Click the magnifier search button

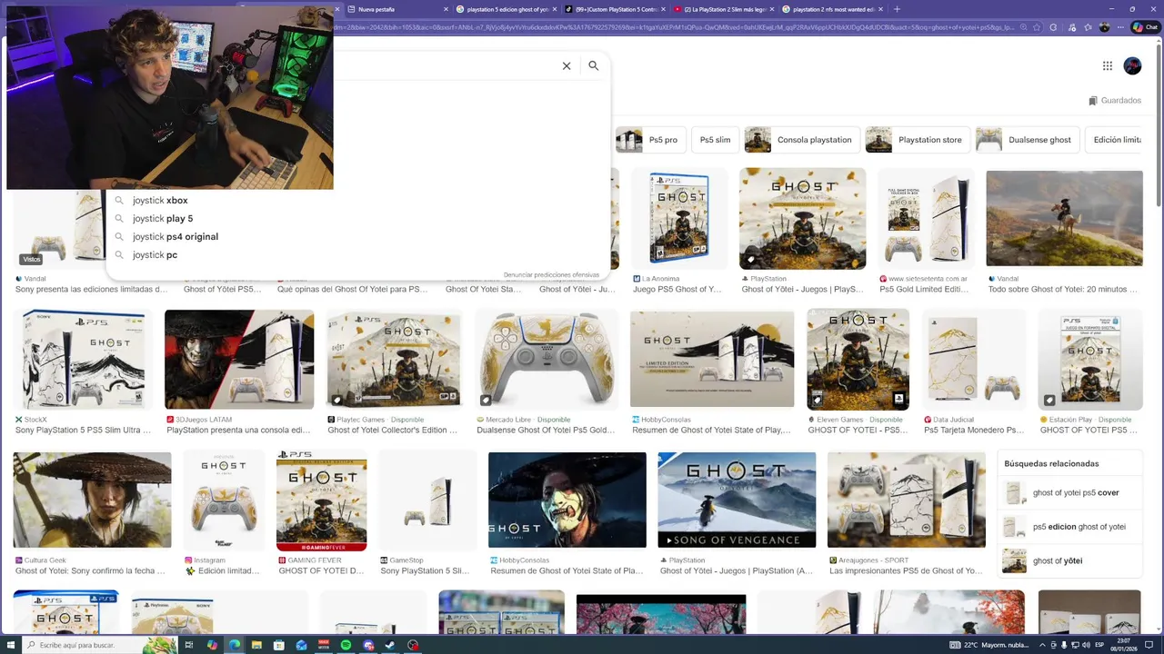[594, 65]
